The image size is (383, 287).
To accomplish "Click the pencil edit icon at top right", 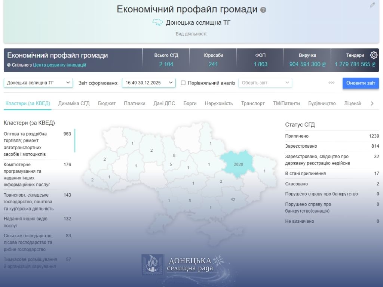I will click(372, 5).
